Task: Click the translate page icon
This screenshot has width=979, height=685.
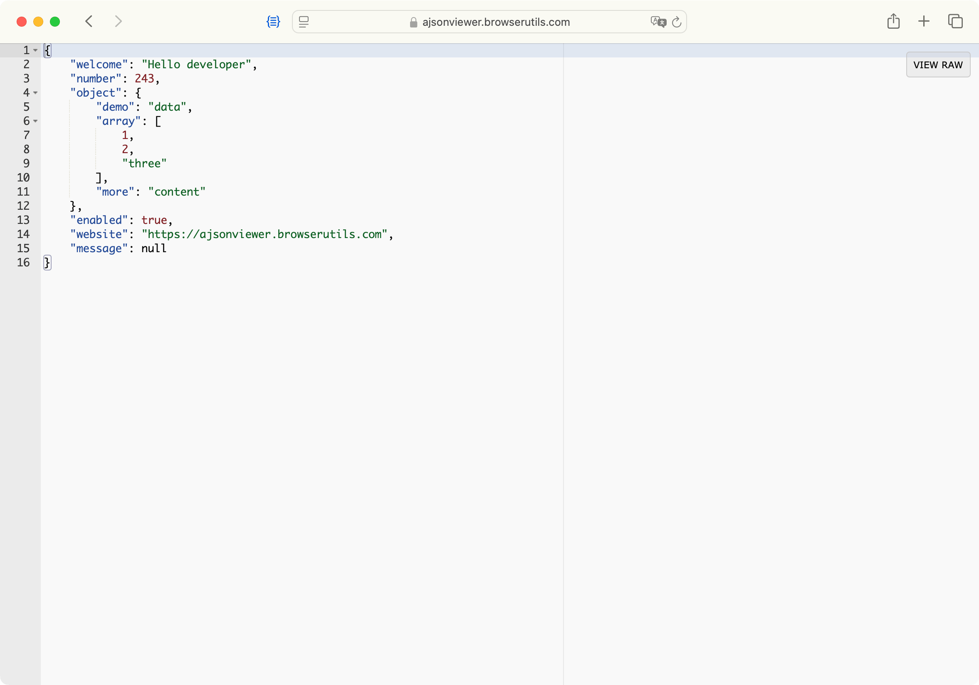Action: pyautogui.click(x=658, y=22)
